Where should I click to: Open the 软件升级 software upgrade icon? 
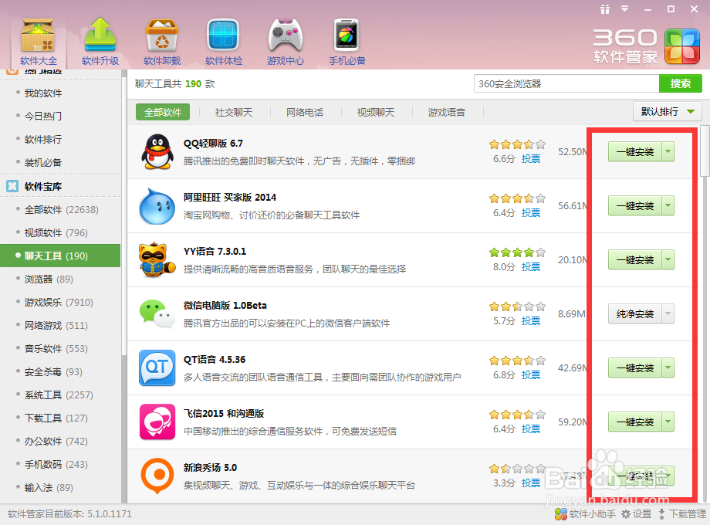100,42
